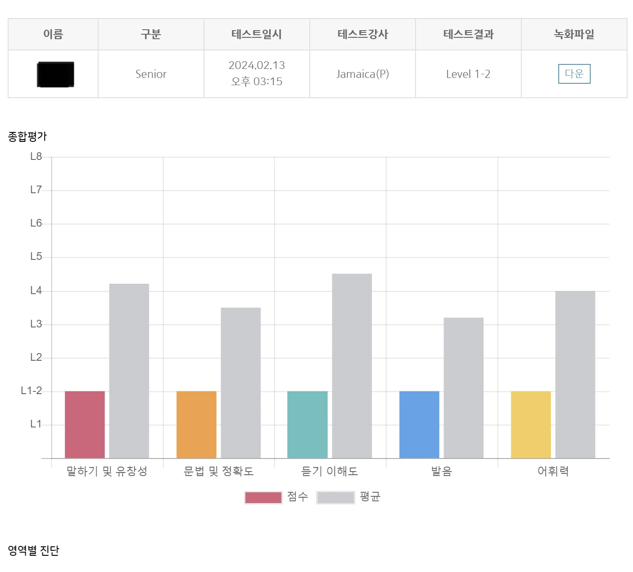Click the 다운 download button

(574, 73)
